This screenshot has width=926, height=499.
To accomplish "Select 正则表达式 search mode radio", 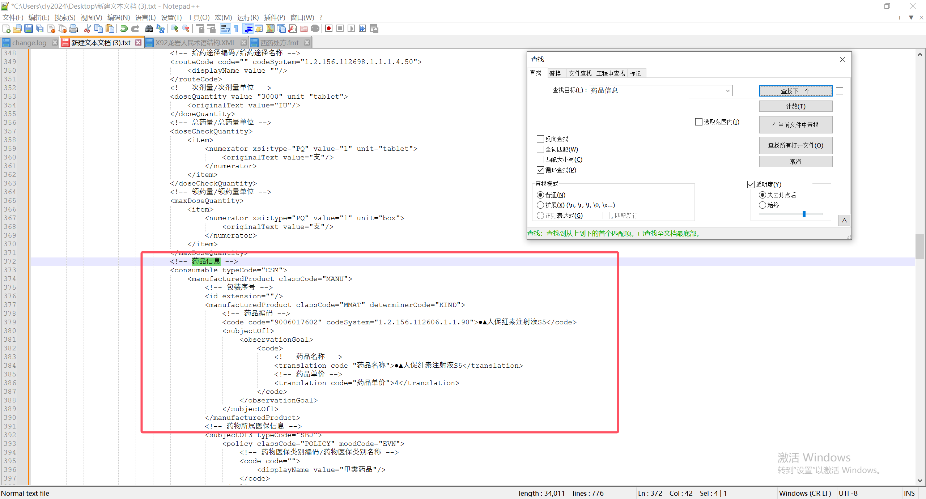I will tap(540, 216).
